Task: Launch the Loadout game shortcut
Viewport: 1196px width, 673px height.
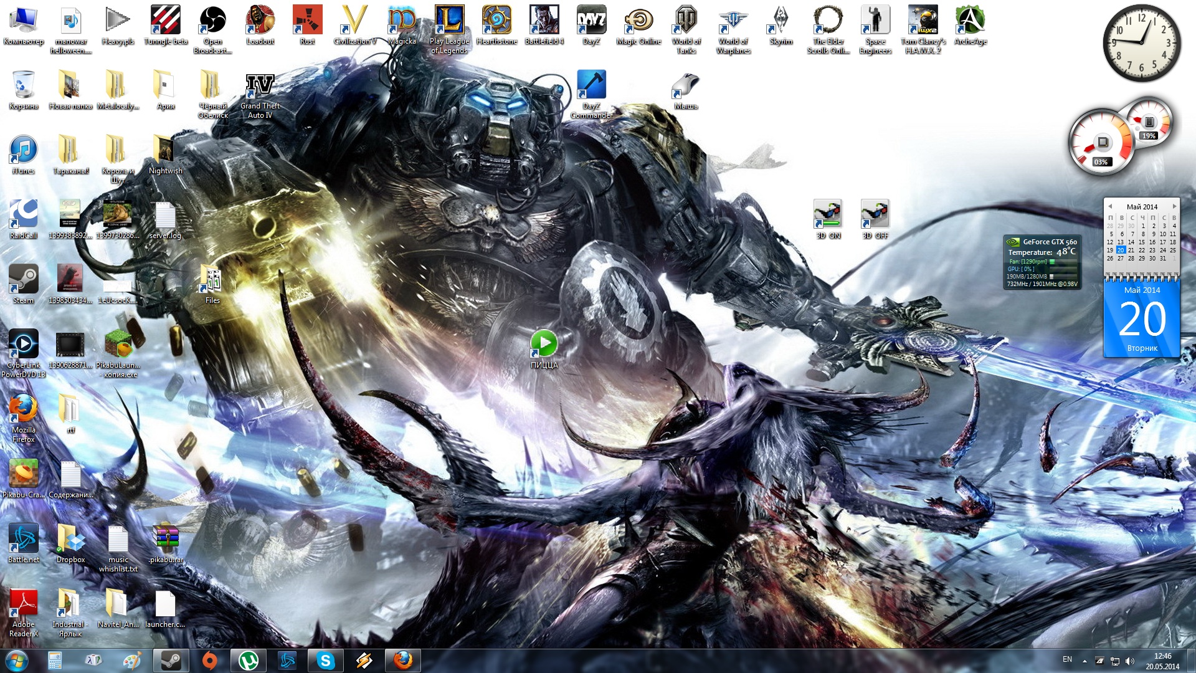Action: (260, 26)
